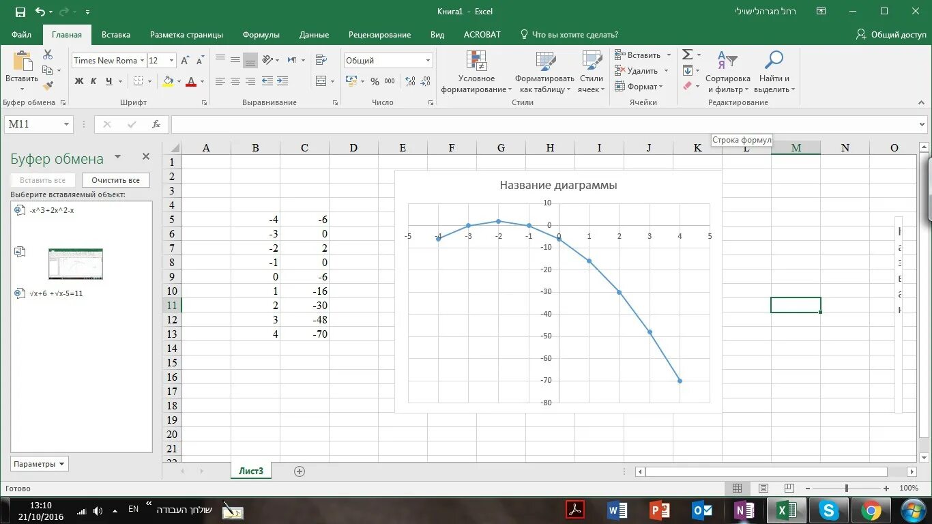Click the Clear eraser icon
Screen dimensions: 932x524
[688, 86]
